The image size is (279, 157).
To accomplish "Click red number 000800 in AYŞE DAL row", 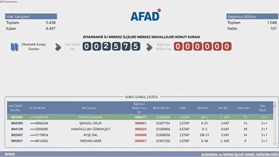I will point(140,135).
